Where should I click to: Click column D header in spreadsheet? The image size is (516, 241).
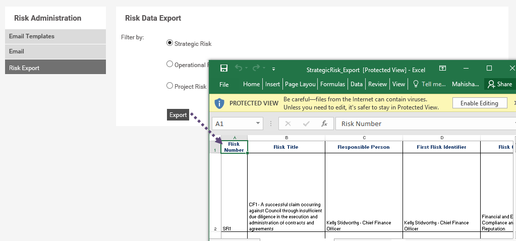(x=442, y=138)
